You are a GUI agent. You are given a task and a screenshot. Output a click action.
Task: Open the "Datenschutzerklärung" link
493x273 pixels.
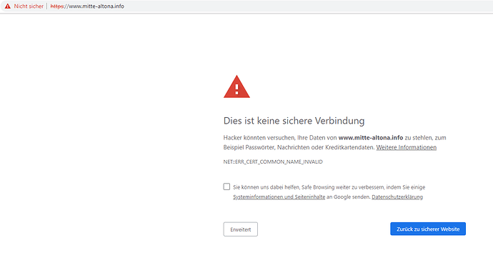pos(397,197)
